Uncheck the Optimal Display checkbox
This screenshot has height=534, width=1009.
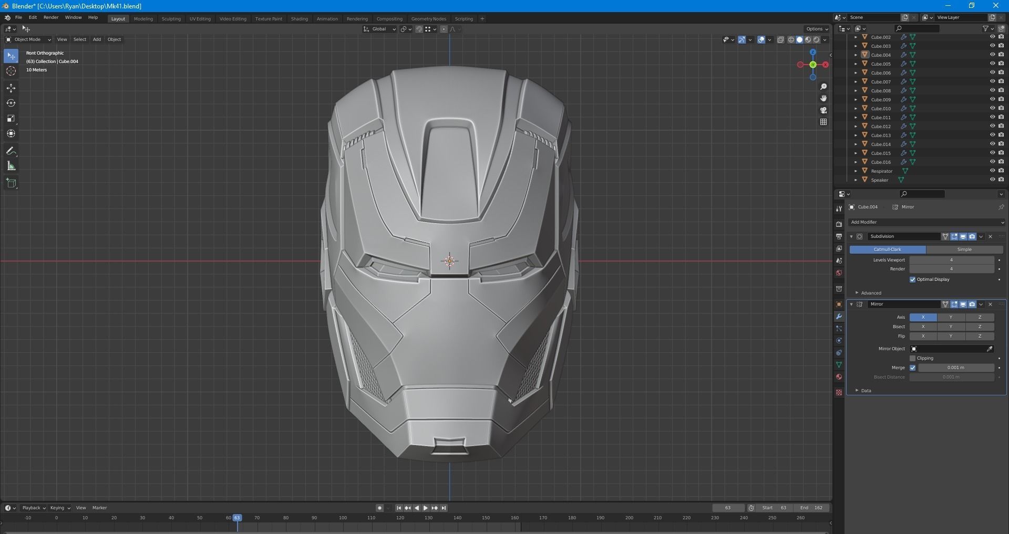pyautogui.click(x=913, y=279)
